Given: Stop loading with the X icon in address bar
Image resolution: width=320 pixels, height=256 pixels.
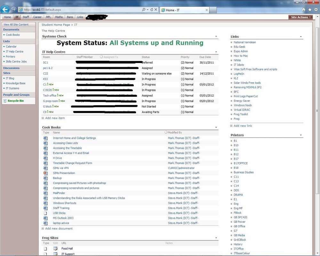Looking at the screenshot, I should [156, 10].
